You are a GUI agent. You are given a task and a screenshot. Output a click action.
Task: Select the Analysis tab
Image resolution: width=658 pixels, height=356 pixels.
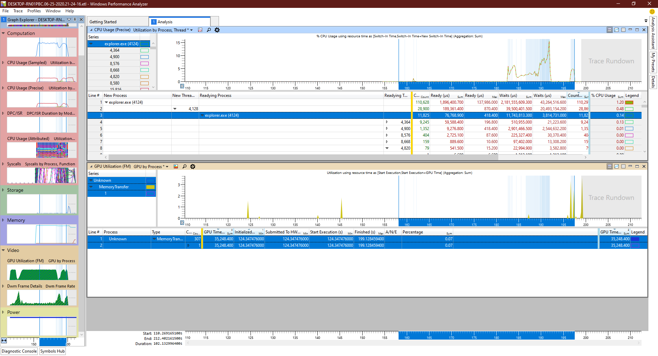tap(180, 22)
